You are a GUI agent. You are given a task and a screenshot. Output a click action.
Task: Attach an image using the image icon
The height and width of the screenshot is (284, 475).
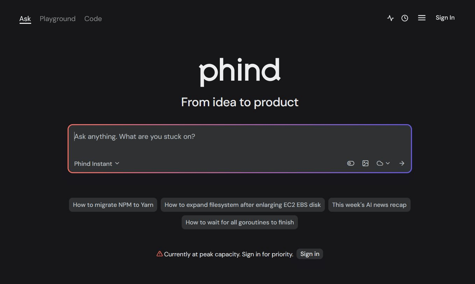coord(365,163)
